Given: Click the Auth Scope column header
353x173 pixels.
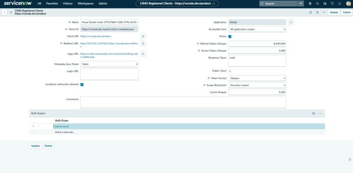Looking at the screenshot, I should pyautogui.click(x=62, y=121).
